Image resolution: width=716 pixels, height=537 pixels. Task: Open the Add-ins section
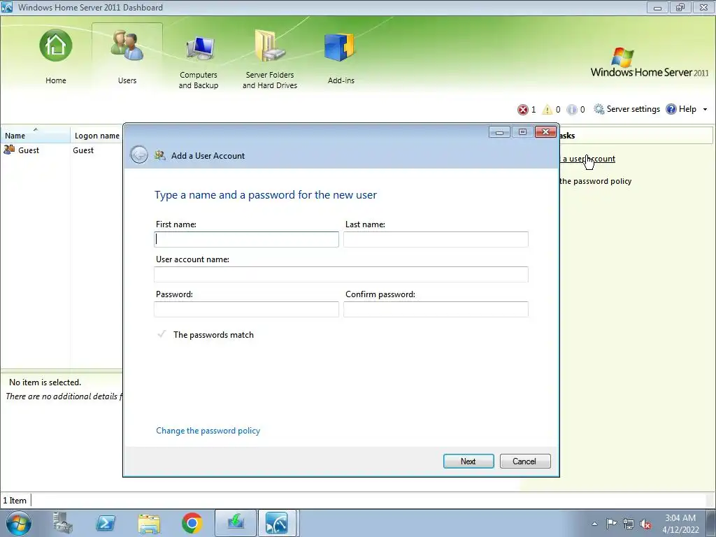[x=341, y=59]
